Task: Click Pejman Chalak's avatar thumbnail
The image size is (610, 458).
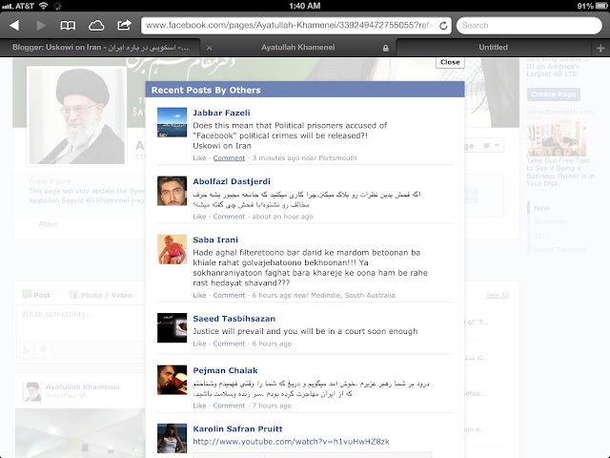Action: pyautogui.click(x=172, y=380)
